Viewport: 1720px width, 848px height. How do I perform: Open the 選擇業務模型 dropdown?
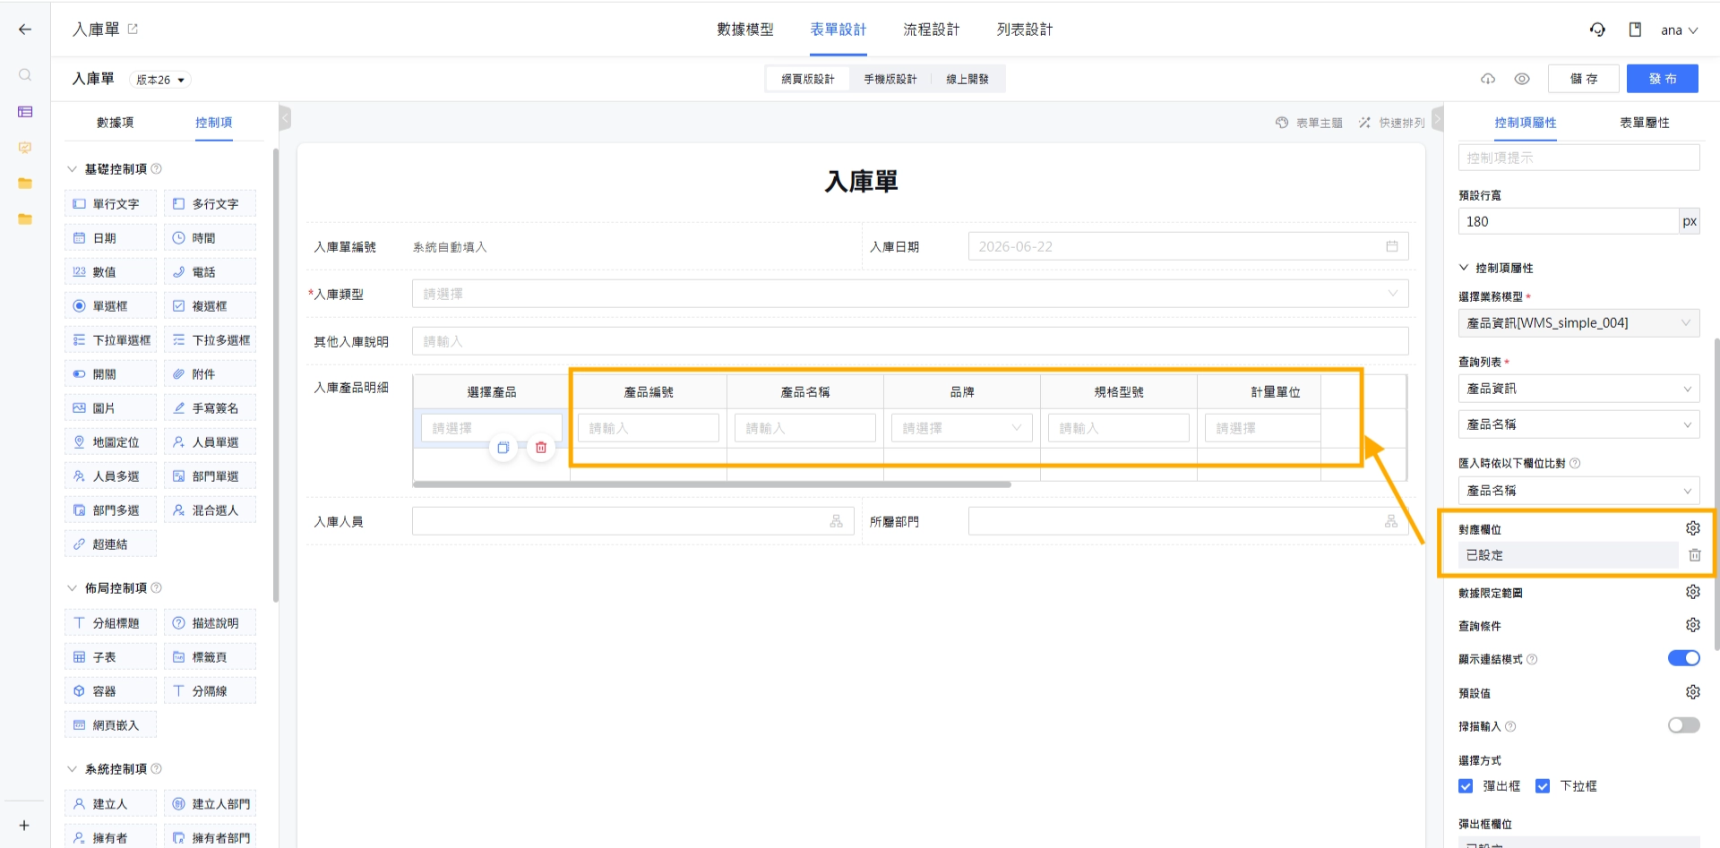click(1578, 323)
